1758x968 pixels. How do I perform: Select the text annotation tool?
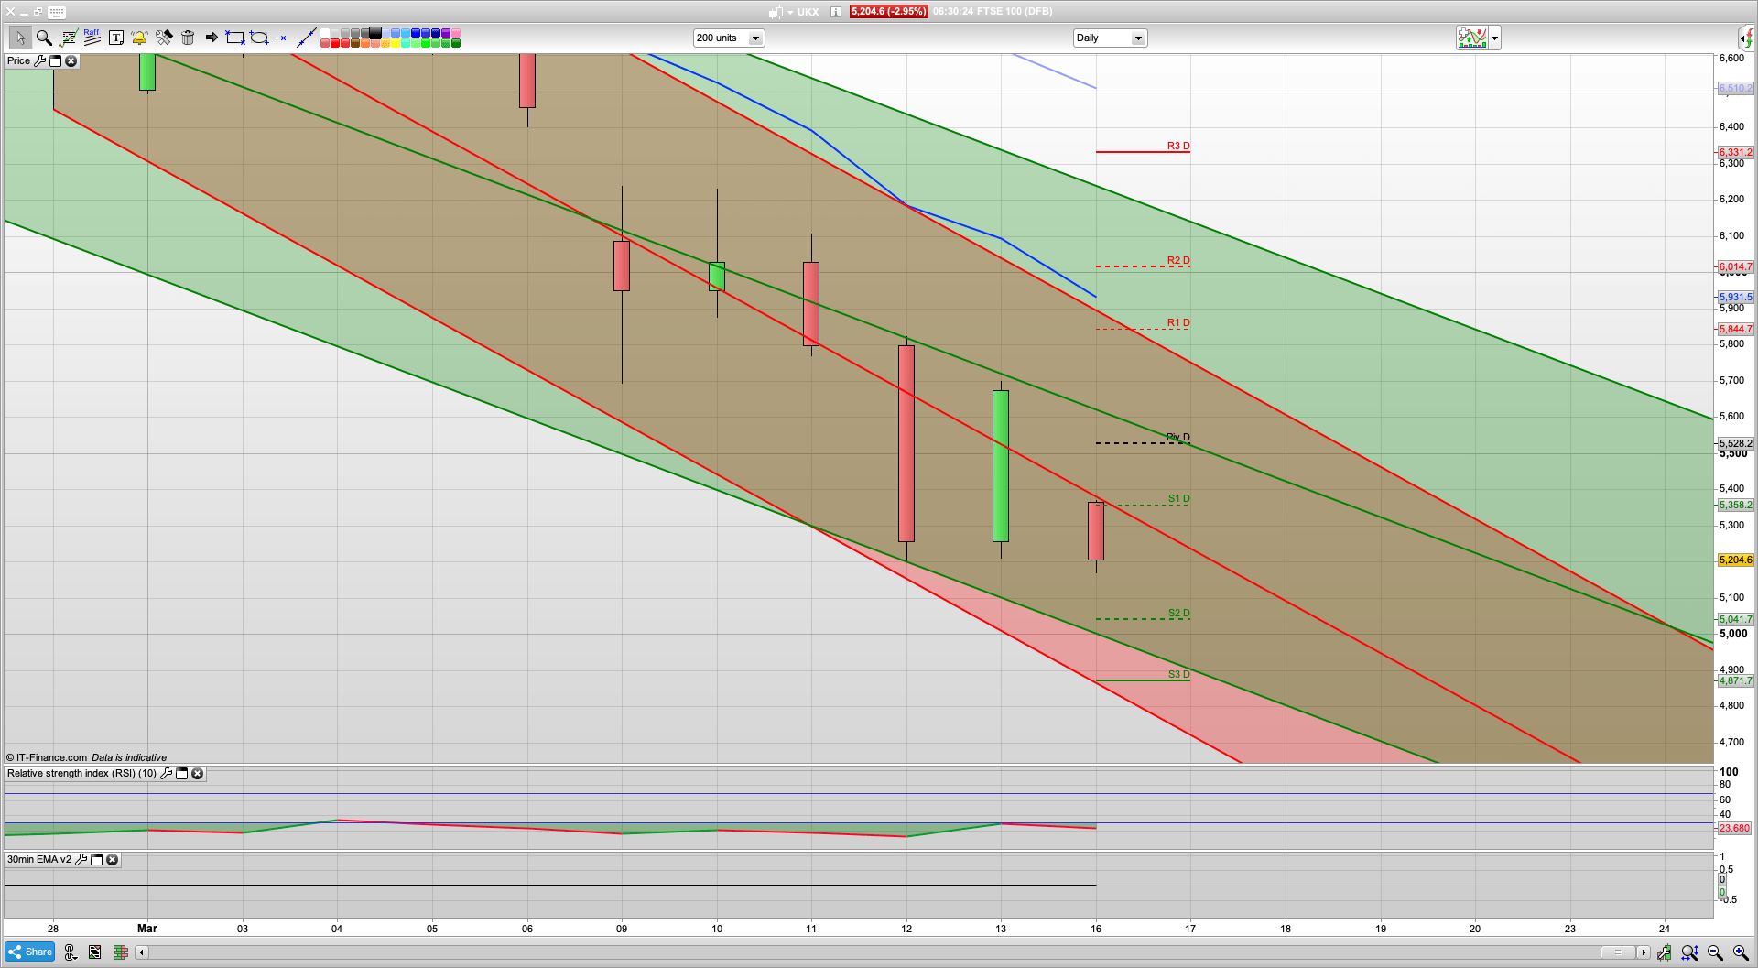[x=116, y=38]
